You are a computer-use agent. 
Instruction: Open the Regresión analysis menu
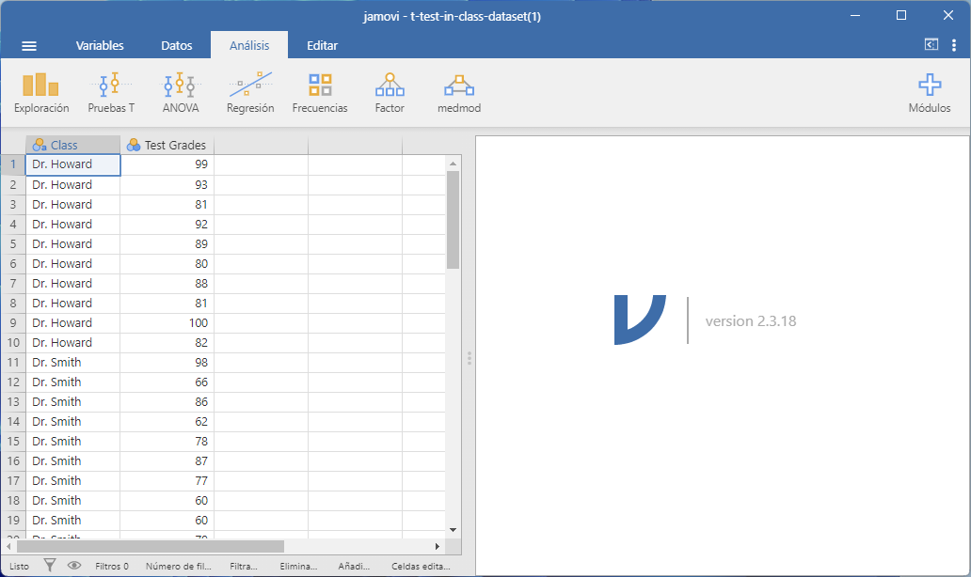coord(250,93)
